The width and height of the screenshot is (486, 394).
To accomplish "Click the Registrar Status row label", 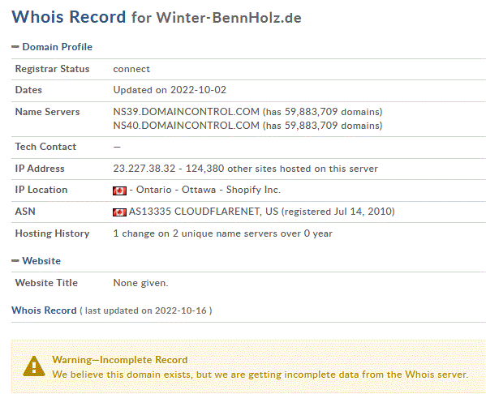I will coord(52,69).
